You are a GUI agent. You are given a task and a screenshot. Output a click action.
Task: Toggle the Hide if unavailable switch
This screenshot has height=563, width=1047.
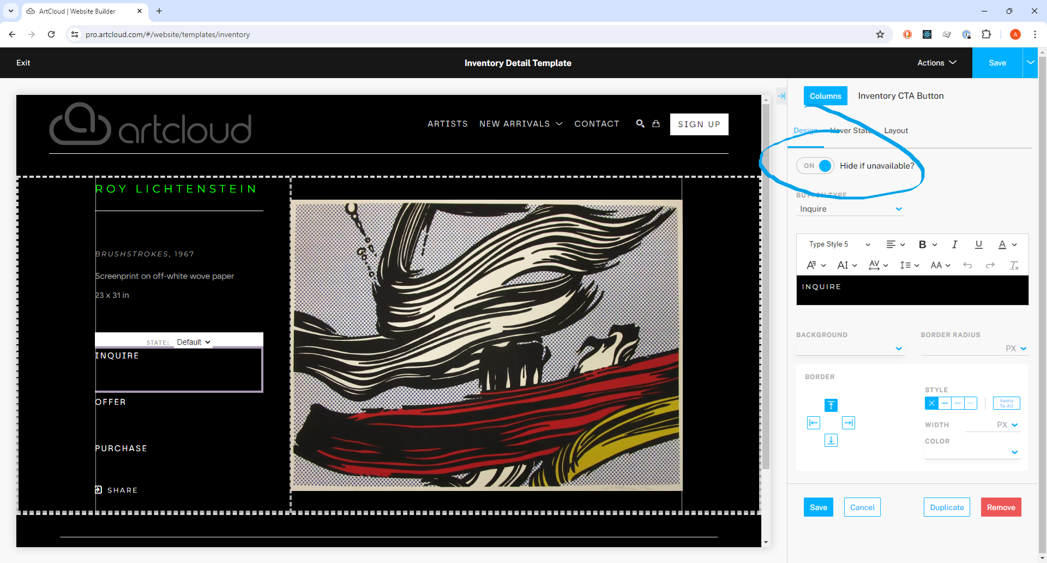tap(815, 166)
